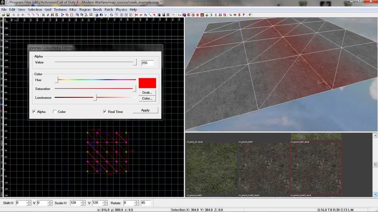Screen dimensions: 378x212
Task: Open the Textures menu
Action: pyautogui.click(x=60, y=9)
